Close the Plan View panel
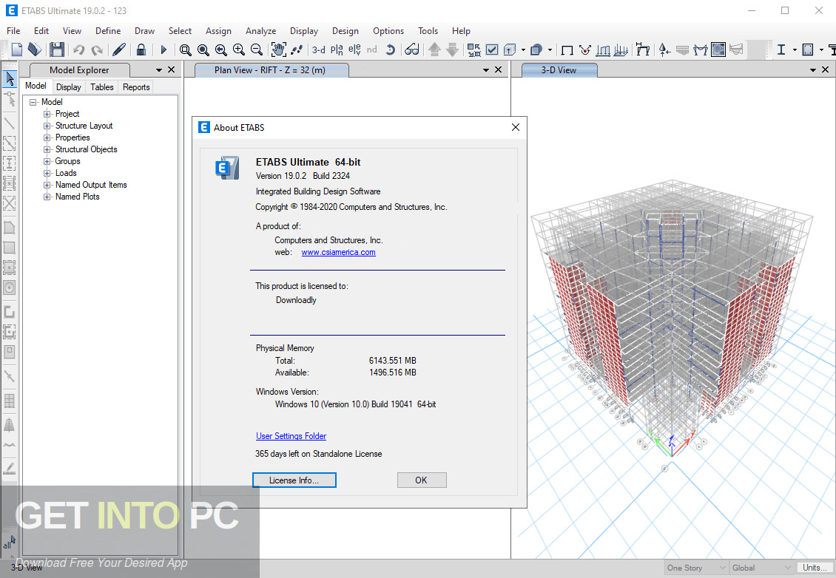This screenshot has width=836, height=578. pyautogui.click(x=498, y=69)
